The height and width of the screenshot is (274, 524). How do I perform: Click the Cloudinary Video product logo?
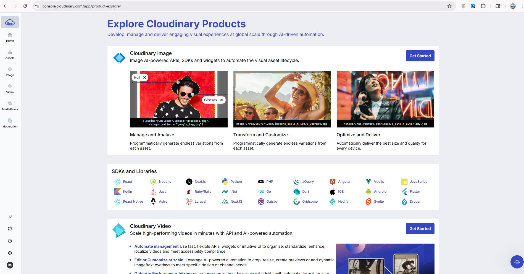point(119,231)
